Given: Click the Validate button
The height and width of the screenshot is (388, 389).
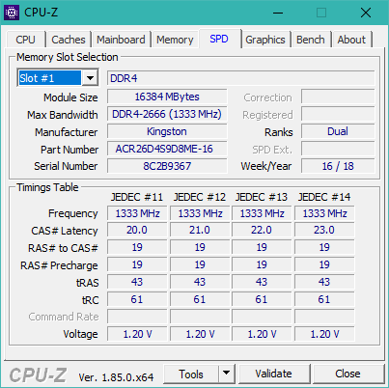Looking at the screenshot, I should pos(274,374).
